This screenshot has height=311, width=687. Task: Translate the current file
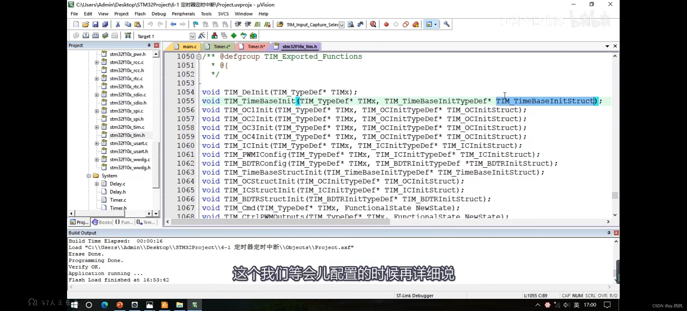point(76,36)
